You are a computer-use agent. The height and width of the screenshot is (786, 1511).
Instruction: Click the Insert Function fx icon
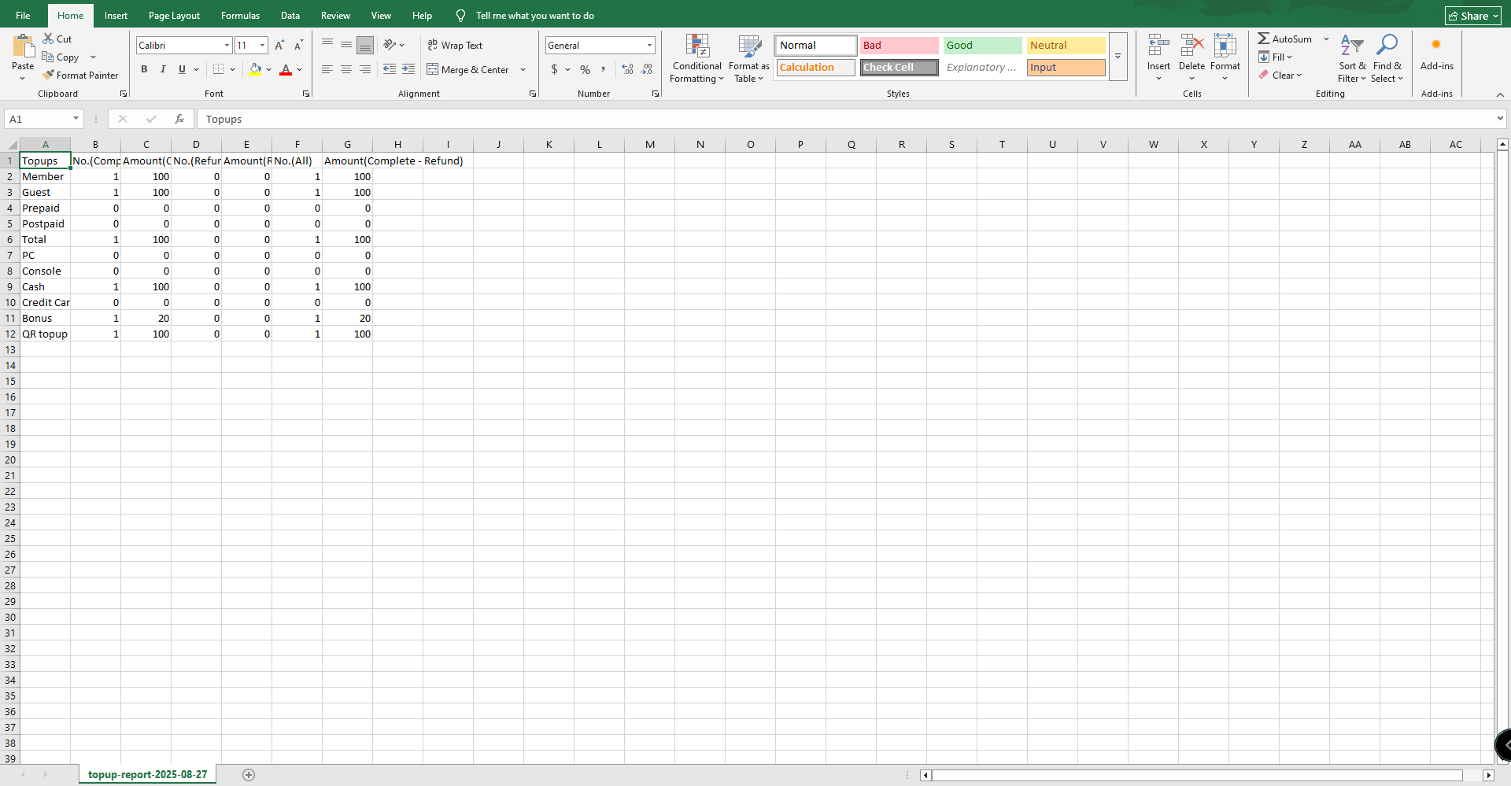pyautogui.click(x=179, y=119)
